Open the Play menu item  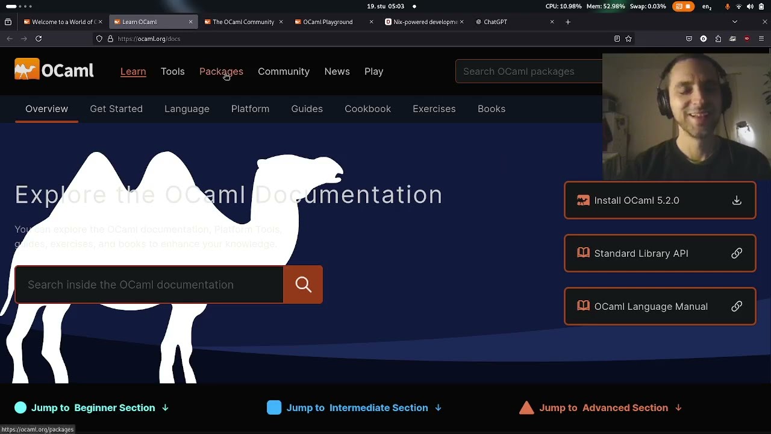click(373, 71)
